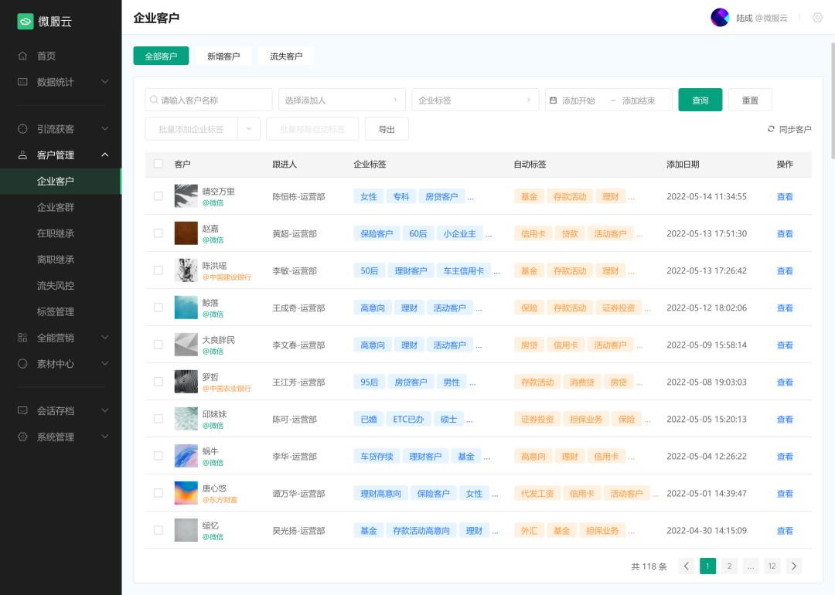Open 标签管理 in the sidebar
The image size is (835, 595).
(x=56, y=311)
